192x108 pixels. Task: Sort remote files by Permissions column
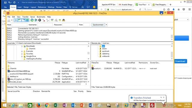point(143,63)
